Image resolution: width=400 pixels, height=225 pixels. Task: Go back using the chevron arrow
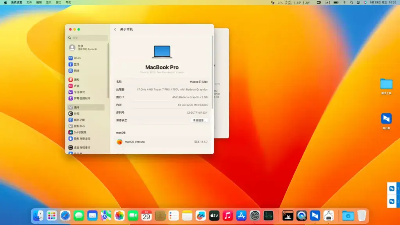tap(115, 29)
